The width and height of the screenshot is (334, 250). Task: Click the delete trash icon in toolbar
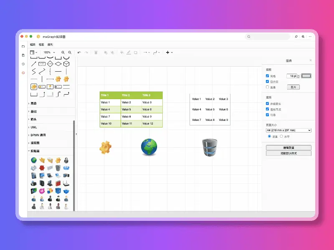pyautogui.click(x=96, y=52)
